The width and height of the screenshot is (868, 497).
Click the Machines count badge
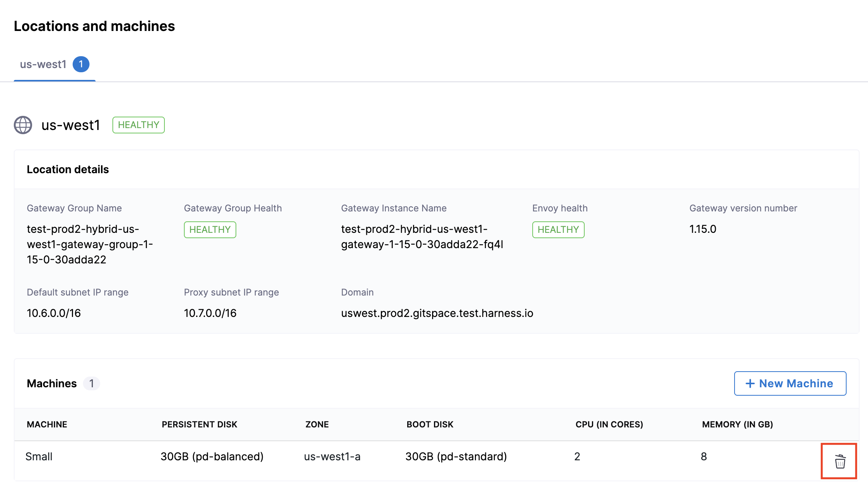[91, 383]
